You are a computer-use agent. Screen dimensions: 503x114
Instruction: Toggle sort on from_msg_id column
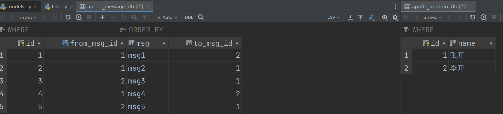[122, 43]
